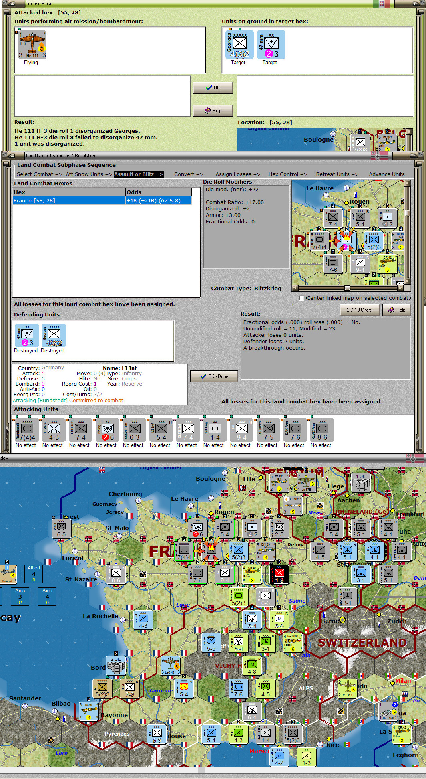Select the XL Mech 7-5 attacking unit
This screenshot has height=779, width=426.
click(268, 430)
